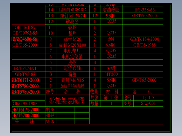
Task: Select Q235 in the 加油口和滤油网 row
Action: coord(111,85)
